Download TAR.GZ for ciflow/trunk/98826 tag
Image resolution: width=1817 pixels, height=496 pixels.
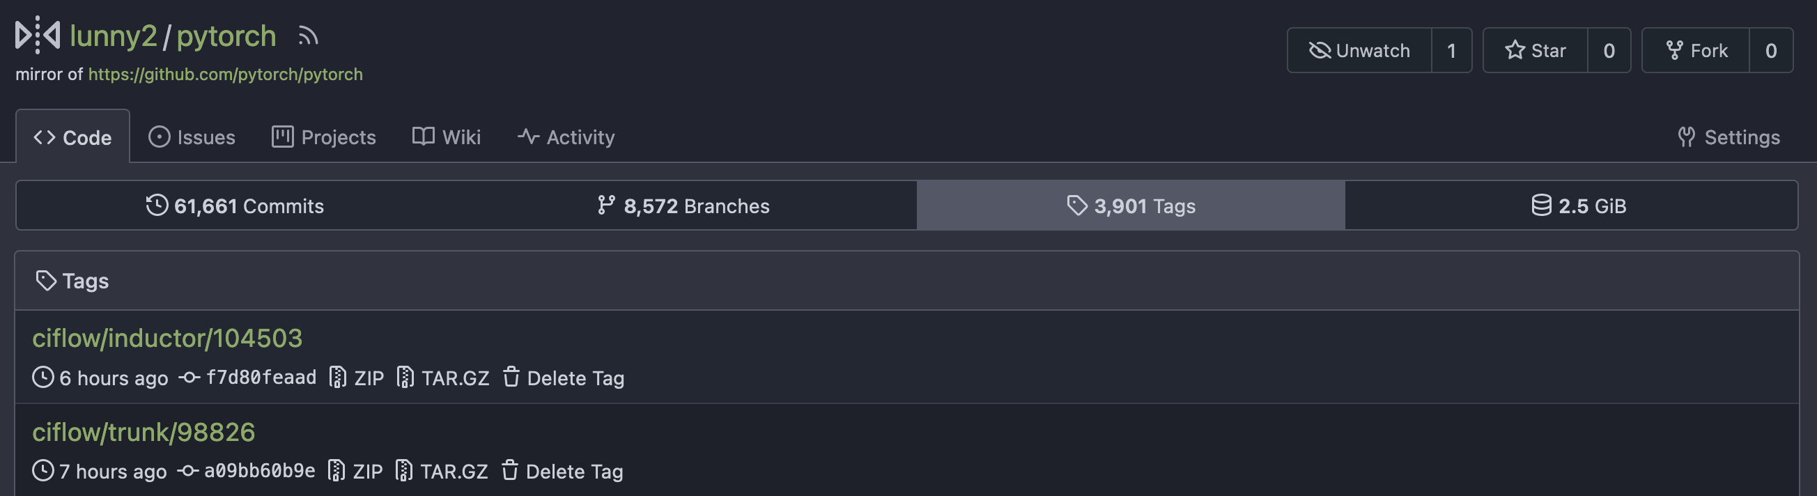click(442, 472)
